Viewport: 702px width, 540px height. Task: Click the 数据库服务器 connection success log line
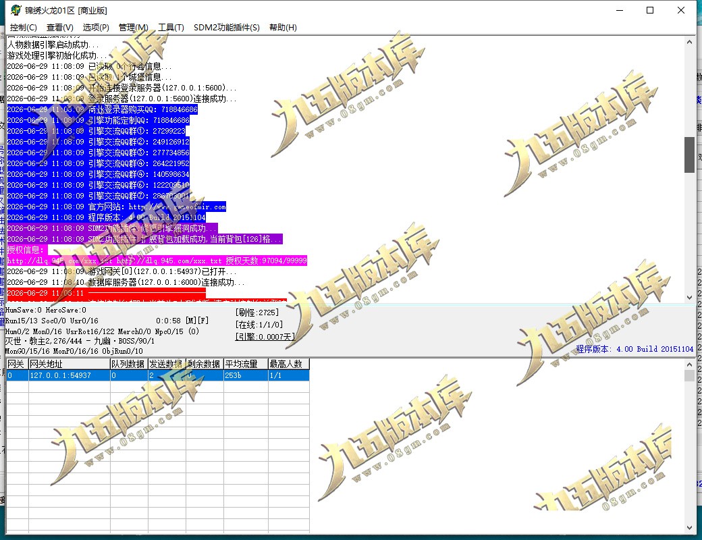(126, 282)
